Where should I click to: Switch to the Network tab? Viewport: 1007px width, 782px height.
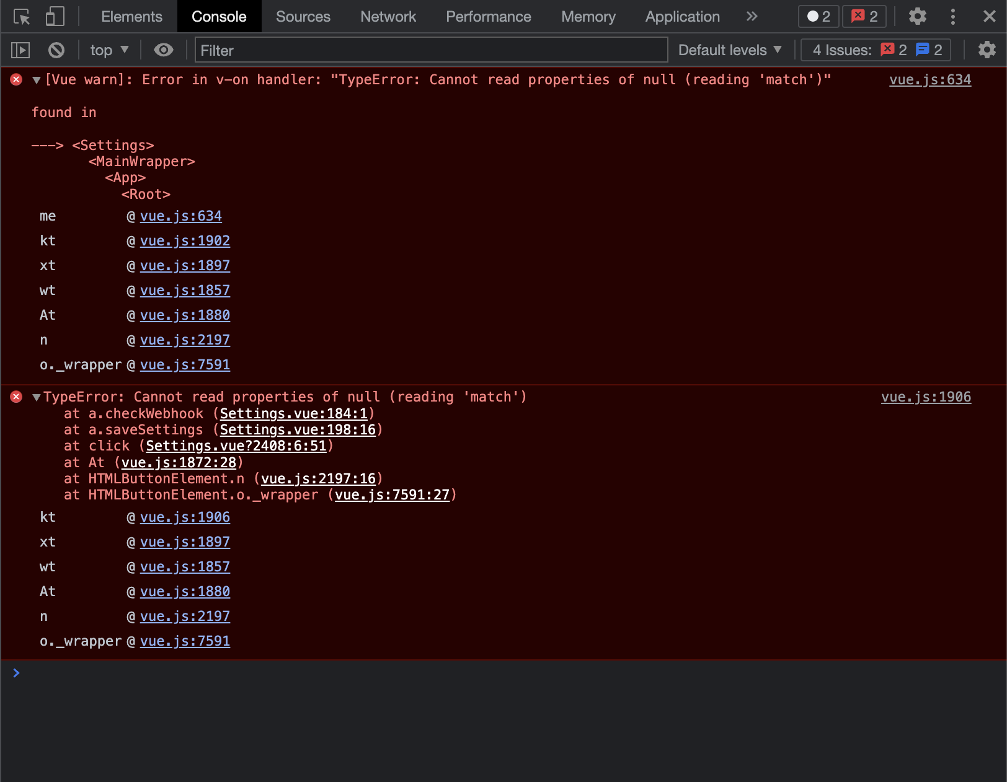(x=388, y=17)
